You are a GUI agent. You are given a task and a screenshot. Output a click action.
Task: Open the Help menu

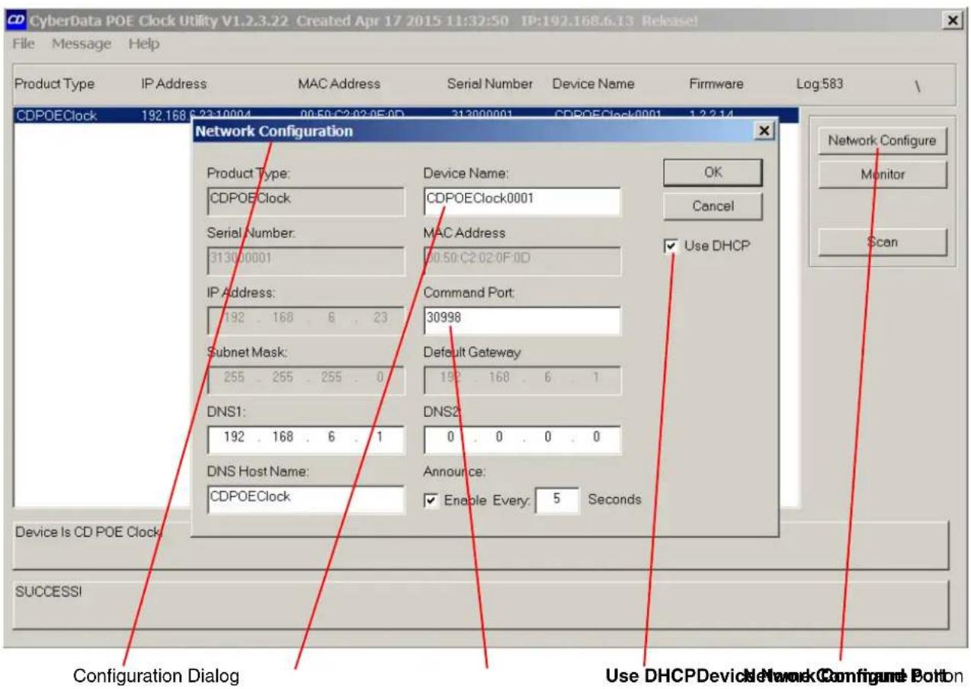tap(143, 43)
